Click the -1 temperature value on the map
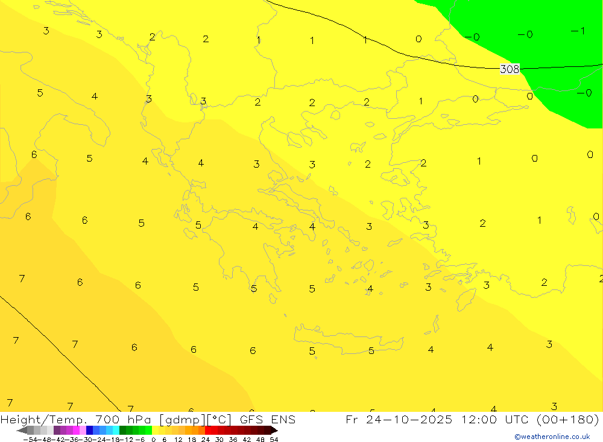The image size is (603, 442). 578,31
